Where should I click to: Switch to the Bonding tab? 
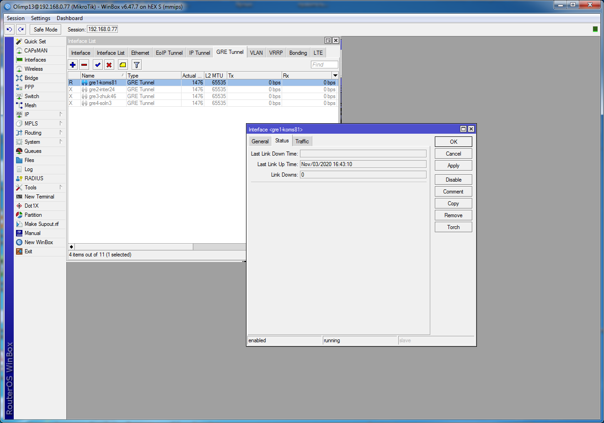[x=298, y=53]
